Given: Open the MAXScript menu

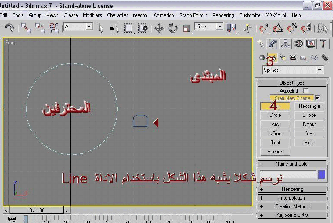Looking at the screenshot, I should (x=276, y=15).
